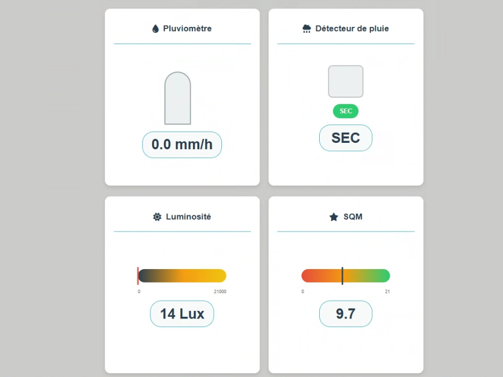Image resolution: width=503 pixels, height=377 pixels.
Task: Click the Détecteur de pluie heading
Action: point(352,28)
